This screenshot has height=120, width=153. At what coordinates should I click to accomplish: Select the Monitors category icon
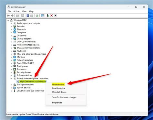point(15,57)
